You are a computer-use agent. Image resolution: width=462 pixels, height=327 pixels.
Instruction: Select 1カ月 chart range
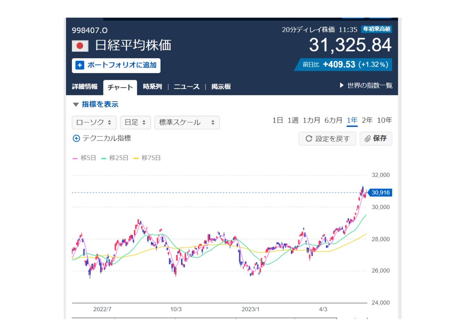[x=311, y=121]
